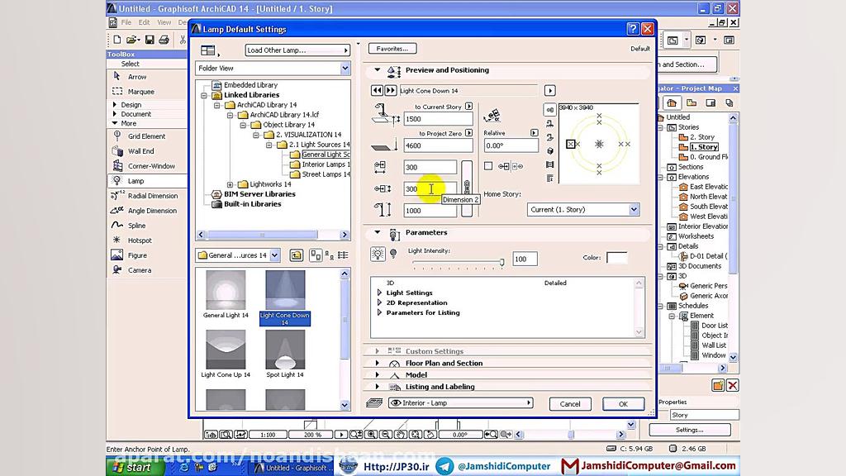Toggle to Project Zero arrow button
The width and height of the screenshot is (846, 476).
point(468,133)
